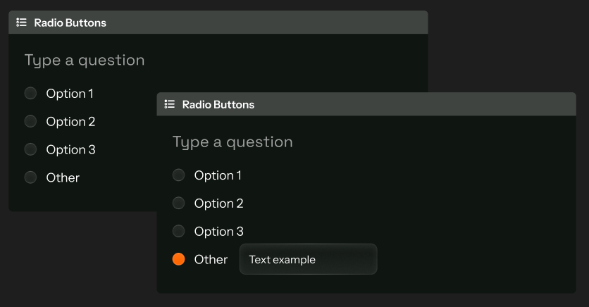Click 'Type a question' field in the front panel
Image resolution: width=589 pixels, height=307 pixels.
(x=232, y=142)
